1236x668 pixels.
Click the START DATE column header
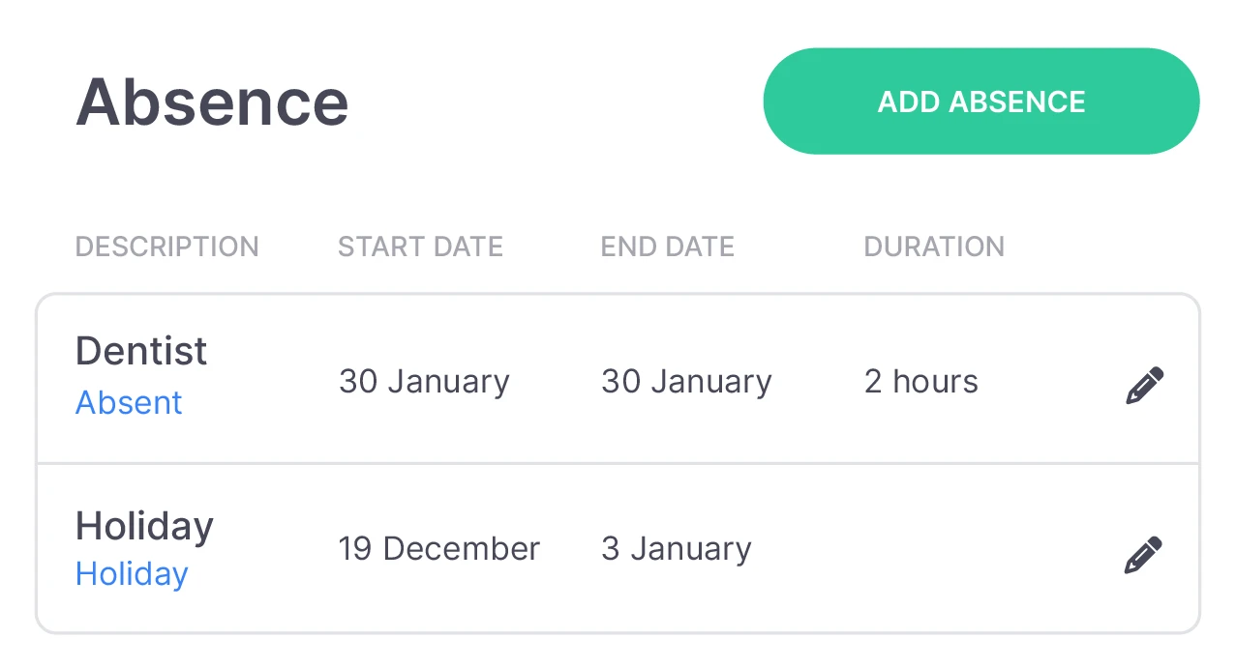[420, 247]
